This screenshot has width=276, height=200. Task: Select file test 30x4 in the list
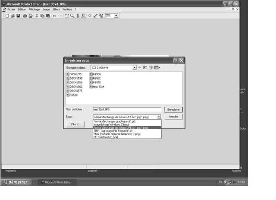click(97, 86)
